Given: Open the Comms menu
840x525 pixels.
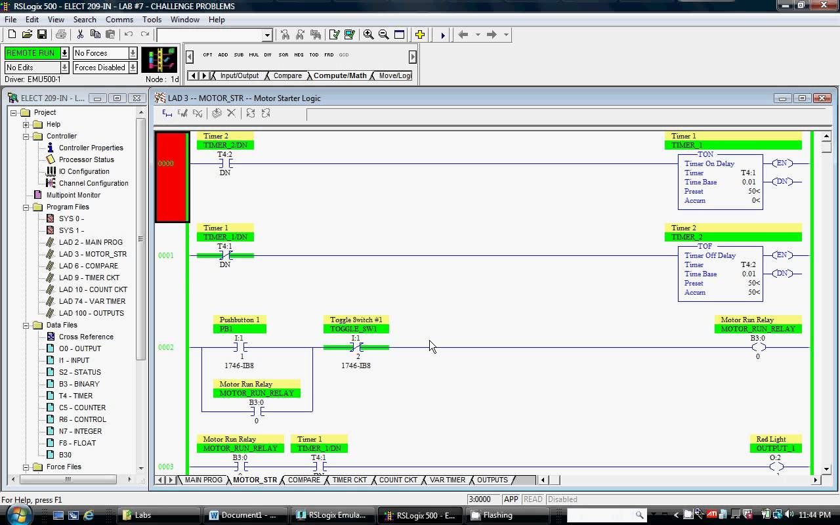Looking at the screenshot, I should click(x=119, y=19).
